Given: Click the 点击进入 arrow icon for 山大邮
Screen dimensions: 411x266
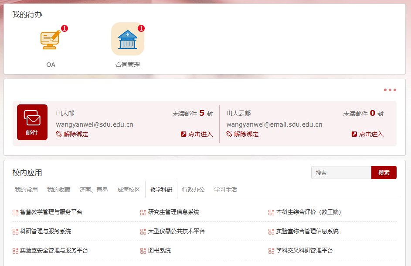Looking at the screenshot, I should [183, 134].
